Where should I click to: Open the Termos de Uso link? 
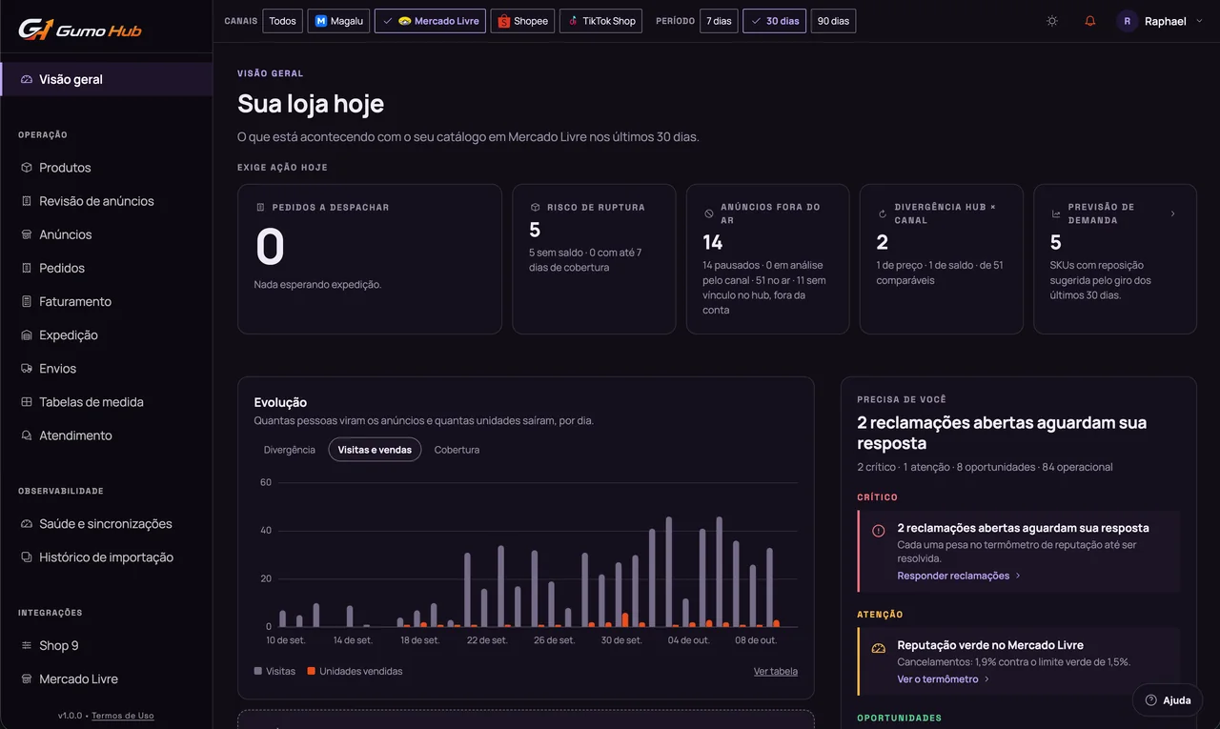[x=123, y=716]
